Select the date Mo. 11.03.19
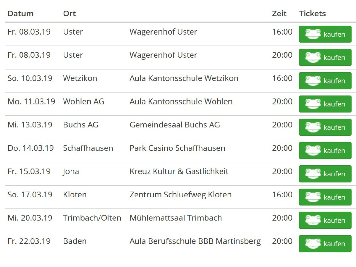 (31, 102)
